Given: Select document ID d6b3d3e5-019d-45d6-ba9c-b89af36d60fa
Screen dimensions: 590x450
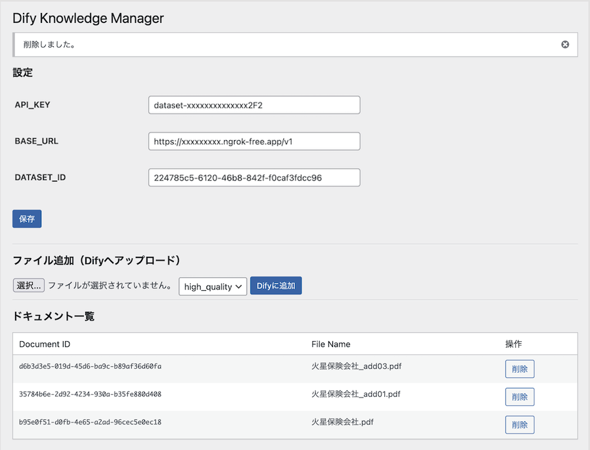Looking at the screenshot, I should pyautogui.click(x=90, y=366).
